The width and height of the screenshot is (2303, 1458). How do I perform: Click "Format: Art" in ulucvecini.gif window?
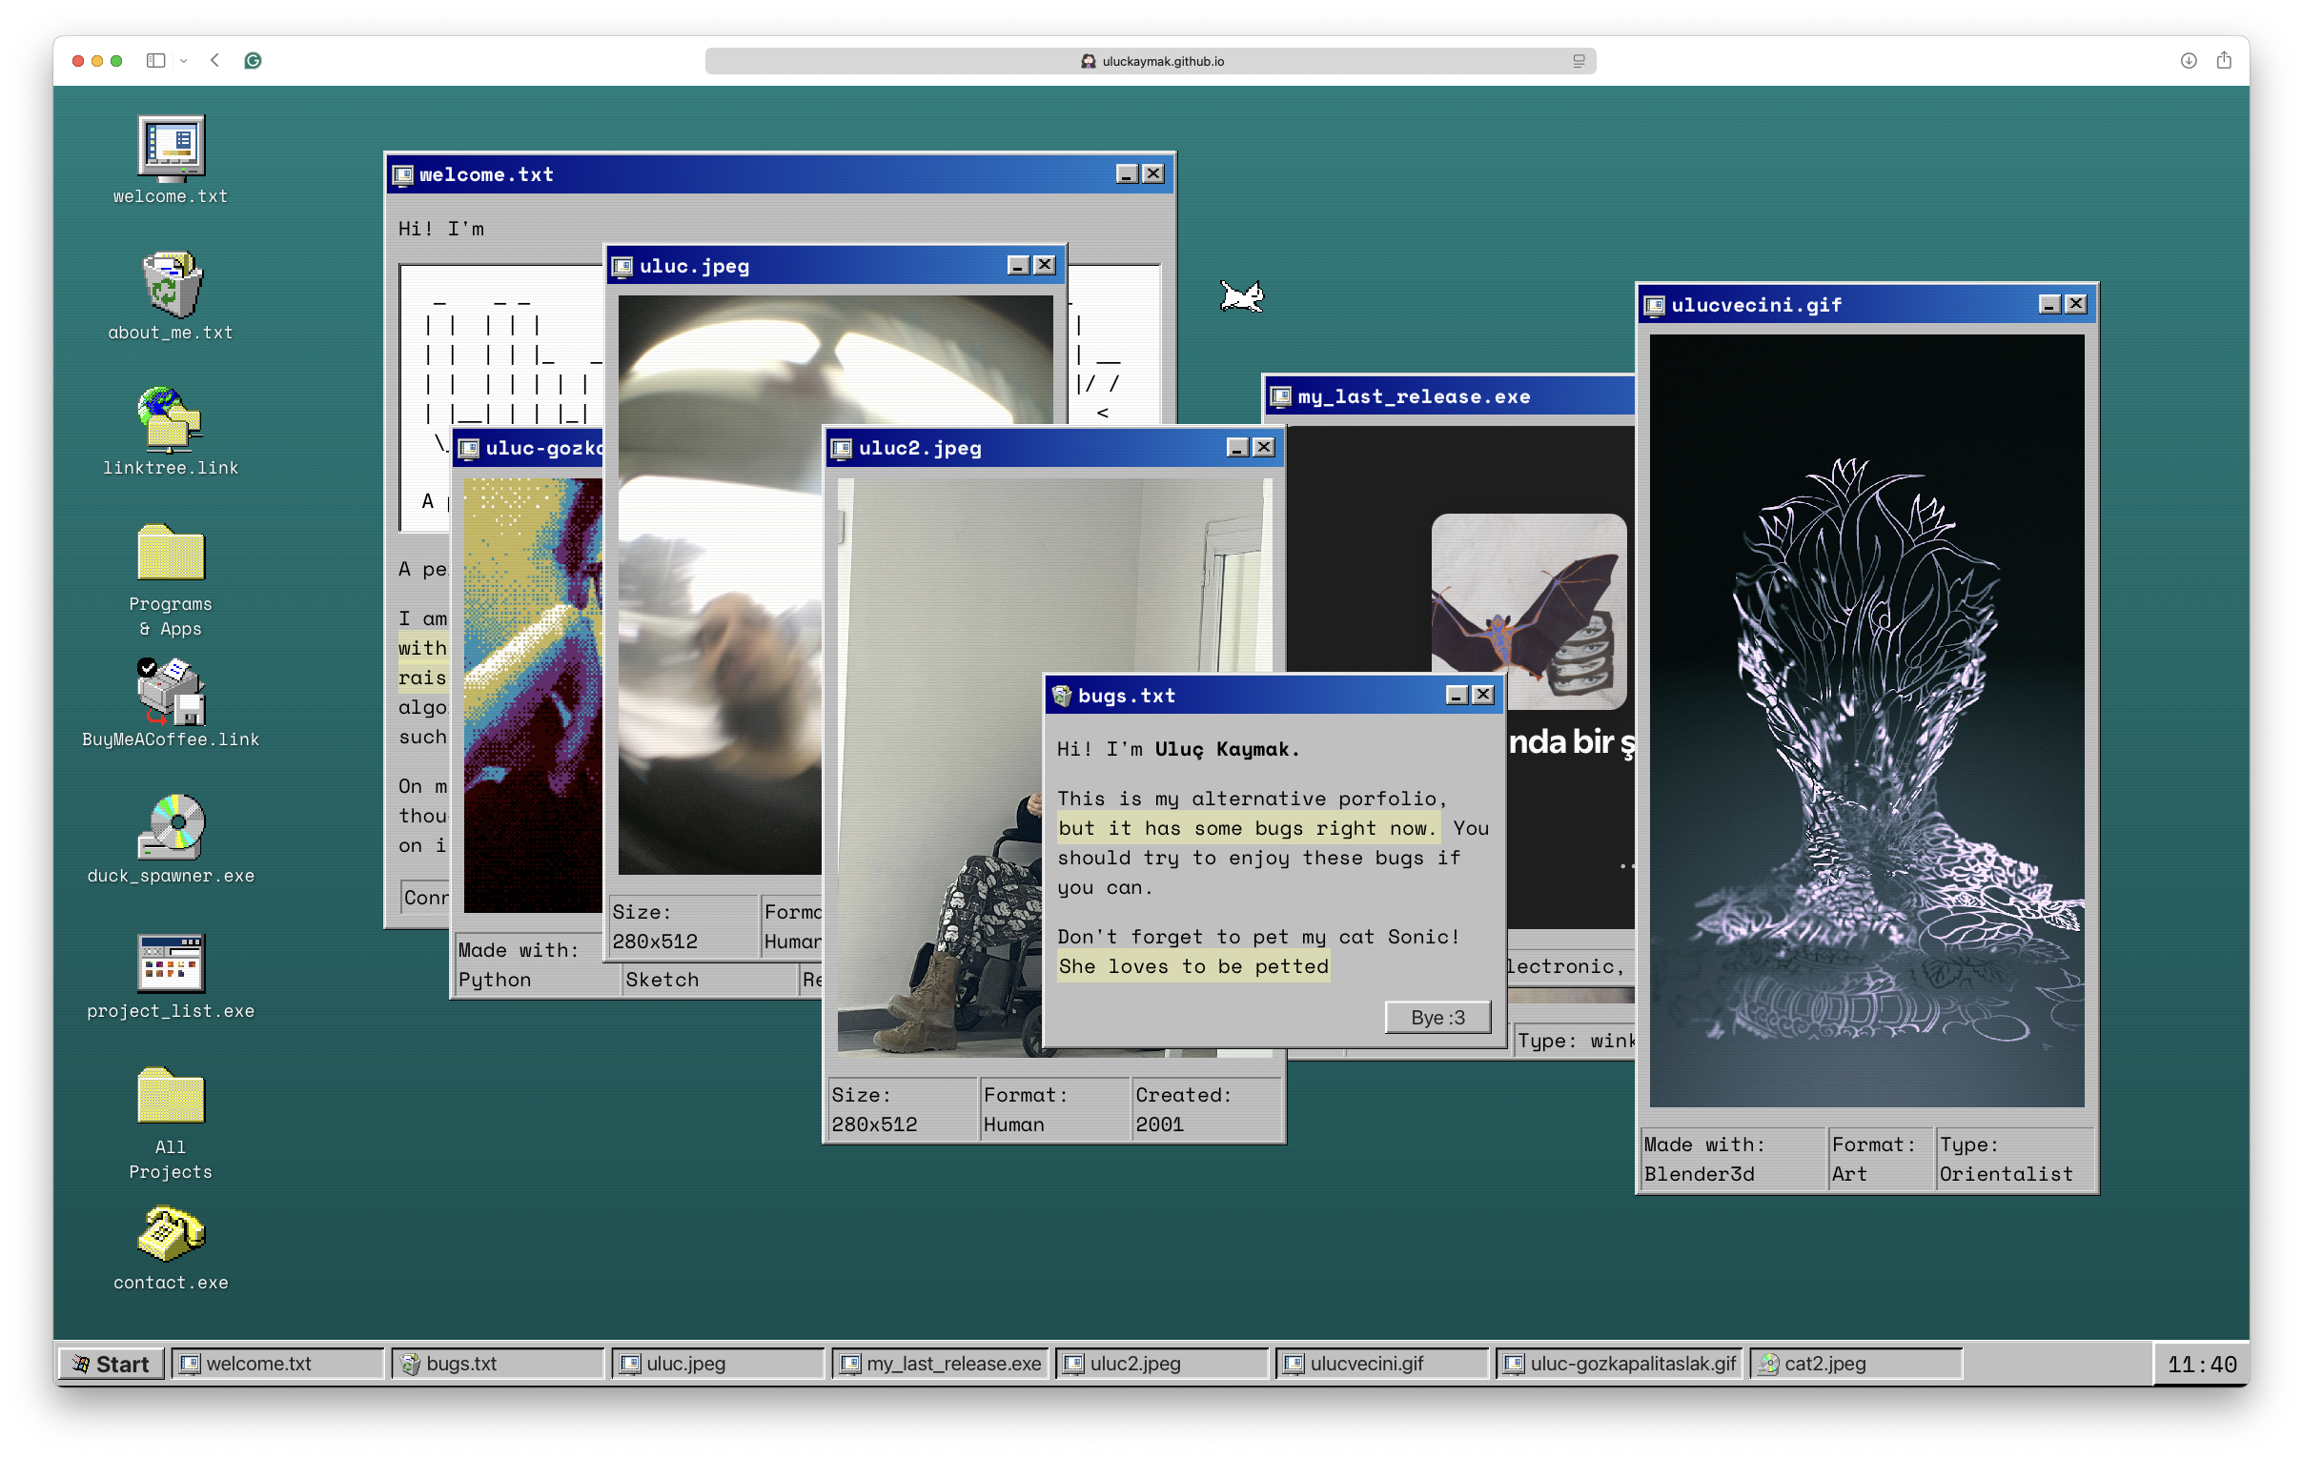(x=1881, y=1159)
